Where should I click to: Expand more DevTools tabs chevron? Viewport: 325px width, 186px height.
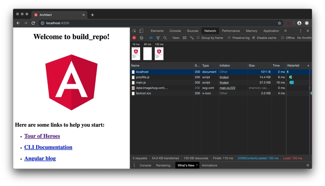coord(286,31)
